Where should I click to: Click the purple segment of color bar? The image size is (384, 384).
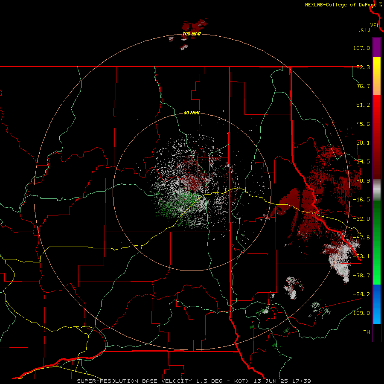coord(377,47)
